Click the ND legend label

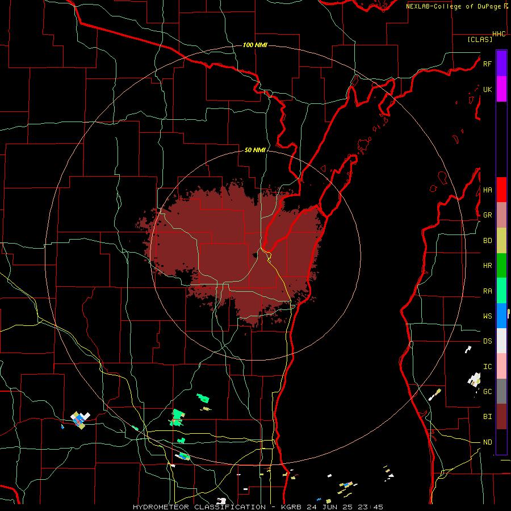[x=487, y=442]
